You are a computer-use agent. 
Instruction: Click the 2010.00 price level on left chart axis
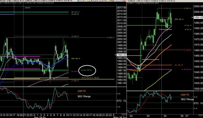pos(121,23)
